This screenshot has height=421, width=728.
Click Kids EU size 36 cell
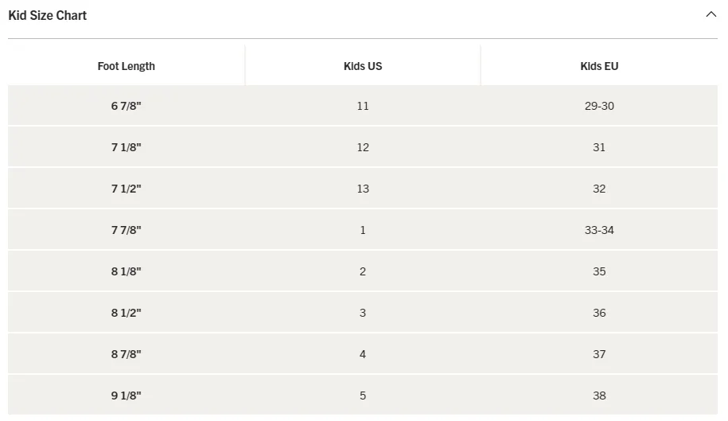point(599,313)
